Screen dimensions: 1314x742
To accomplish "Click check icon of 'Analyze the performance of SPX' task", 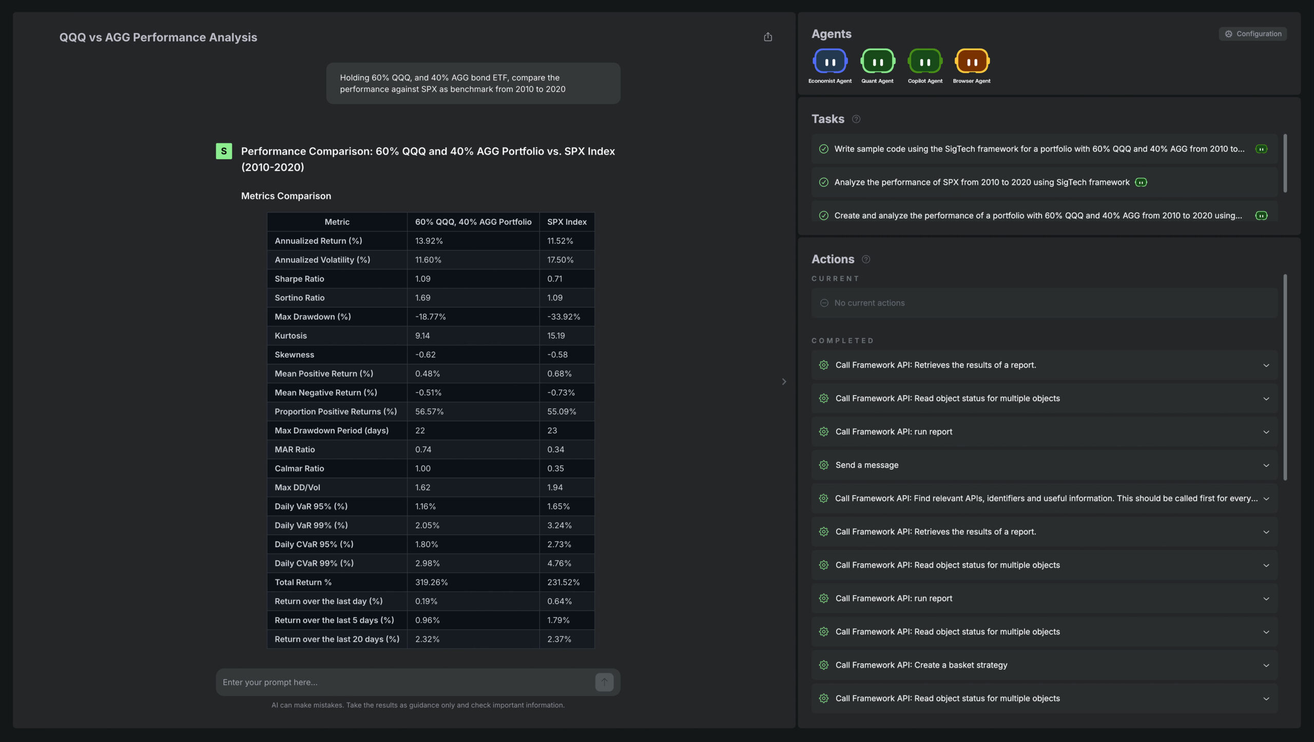I will (x=823, y=183).
